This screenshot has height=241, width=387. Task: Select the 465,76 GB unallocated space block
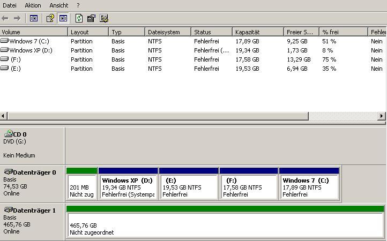tap(225, 222)
